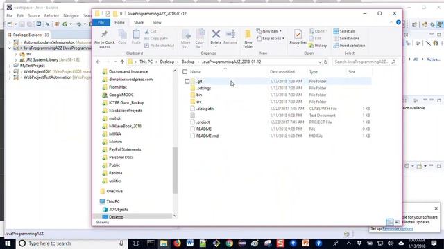This screenshot has height=249, width=444.
Task: Open Chrome from the taskbar
Action: point(230,243)
